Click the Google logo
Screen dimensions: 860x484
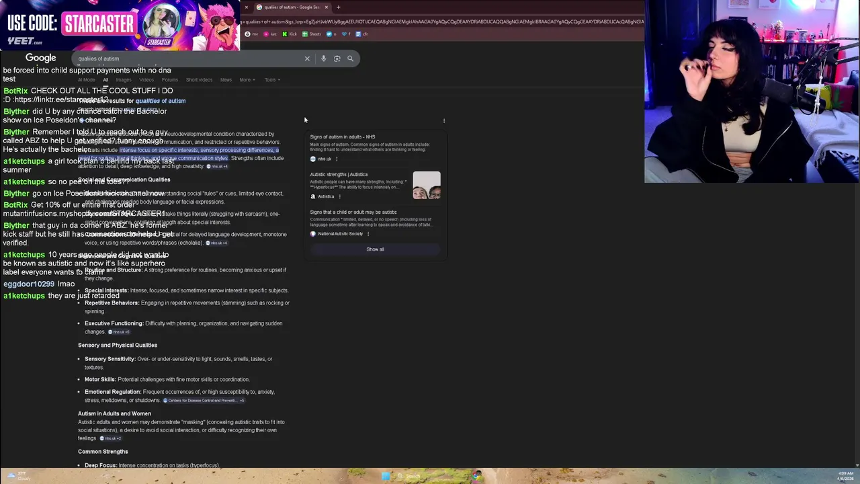point(40,58)
